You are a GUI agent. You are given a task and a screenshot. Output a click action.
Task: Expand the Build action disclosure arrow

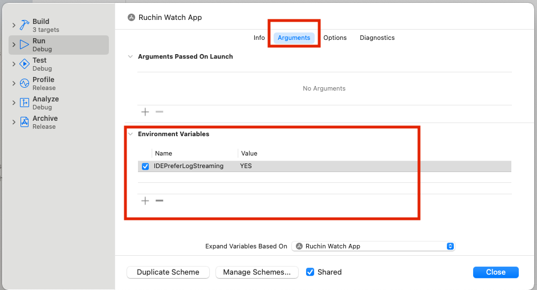[x=14, y=26]
